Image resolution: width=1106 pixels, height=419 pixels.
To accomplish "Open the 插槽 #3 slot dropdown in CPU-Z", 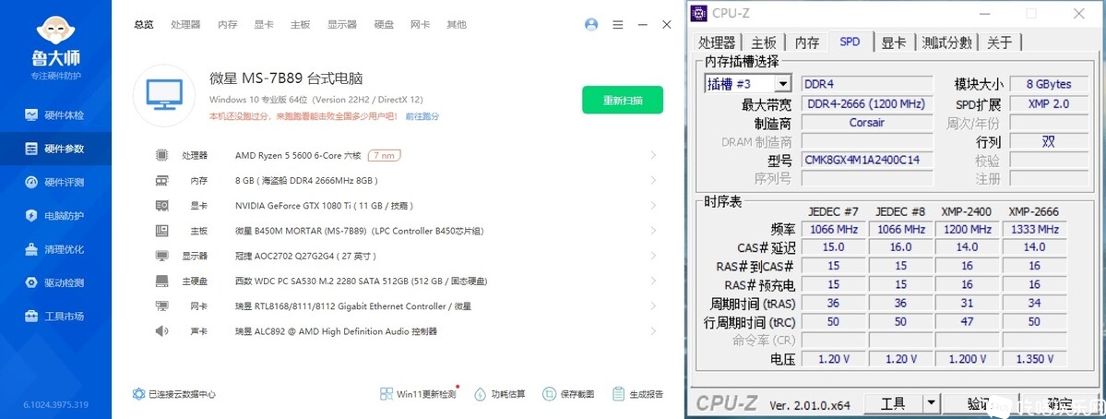I will pyautogui.click(x=783, y=84).
